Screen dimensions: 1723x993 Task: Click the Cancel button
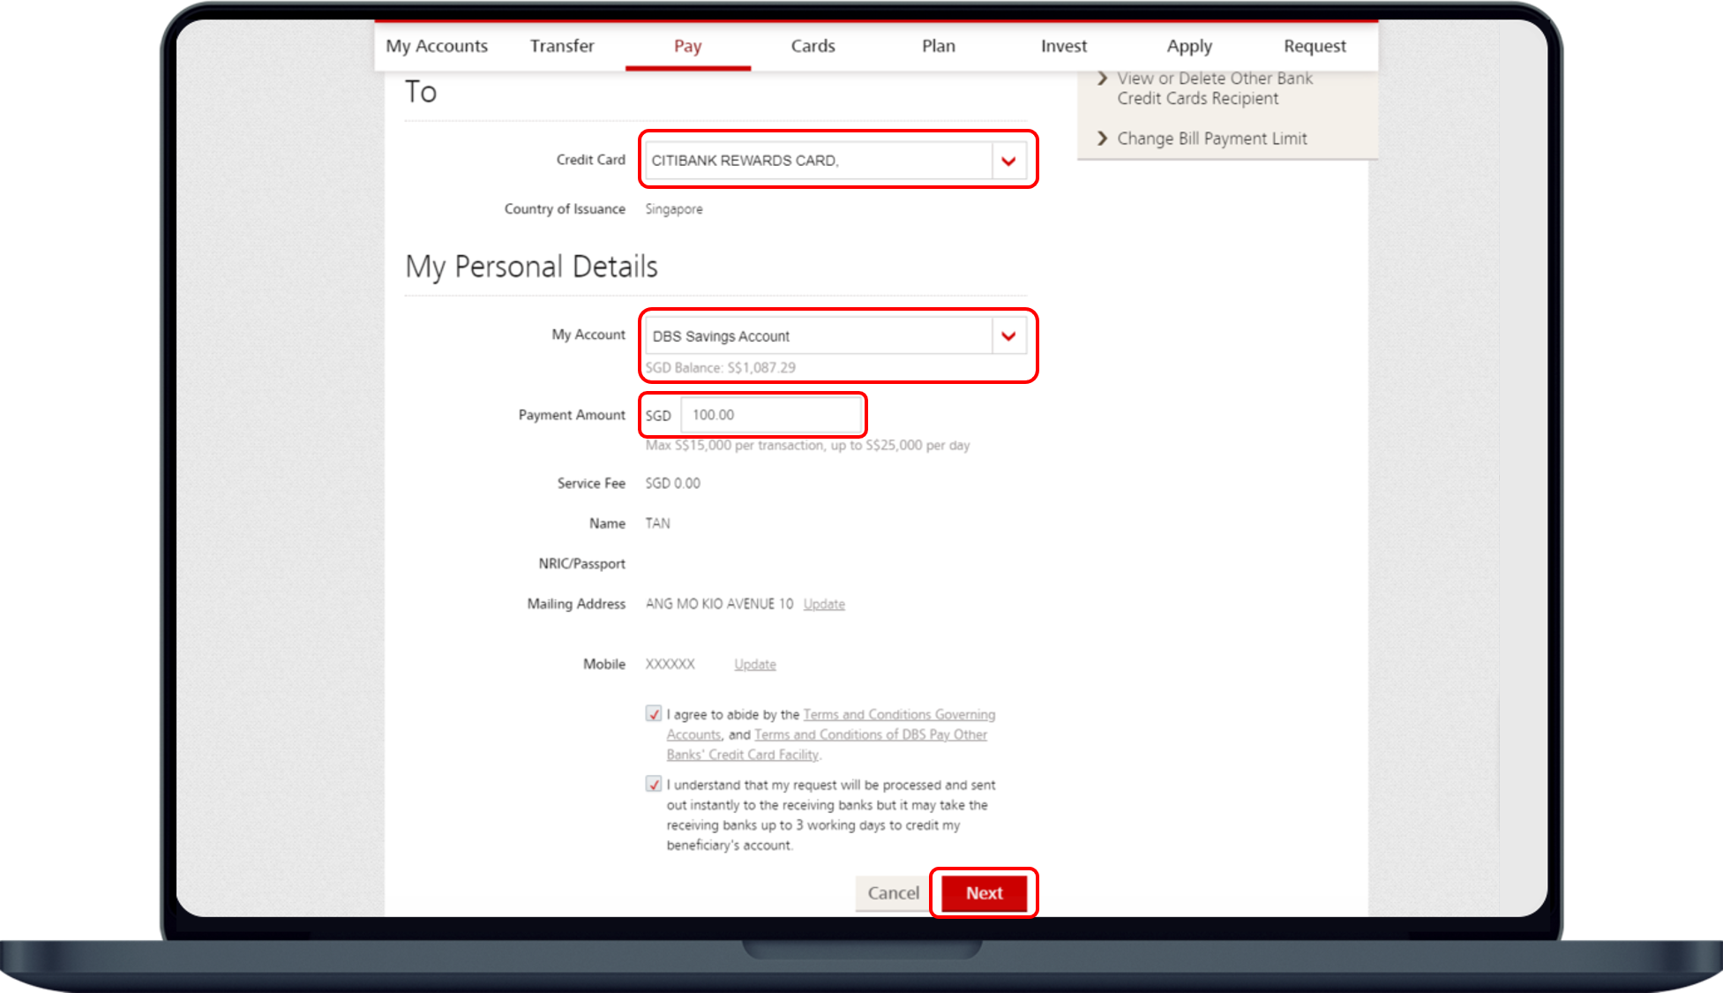coord(893,893)
